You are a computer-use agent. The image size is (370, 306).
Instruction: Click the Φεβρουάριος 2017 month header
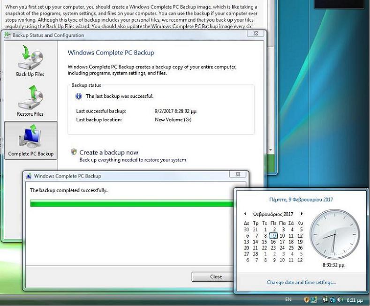click(x=273, y=214)
